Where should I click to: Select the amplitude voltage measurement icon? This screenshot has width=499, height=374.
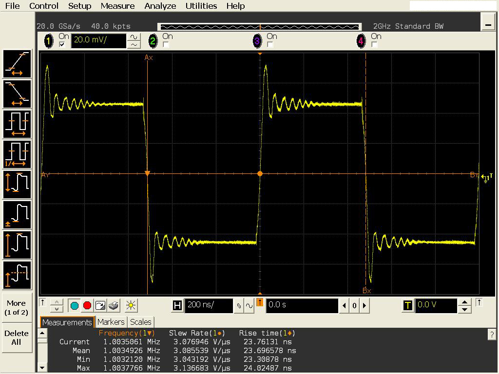(x=17, y=245)
